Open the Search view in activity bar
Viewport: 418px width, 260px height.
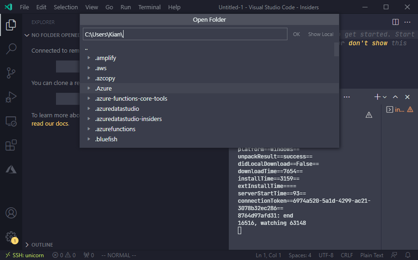pyautogui.click(x=11, y=49)
